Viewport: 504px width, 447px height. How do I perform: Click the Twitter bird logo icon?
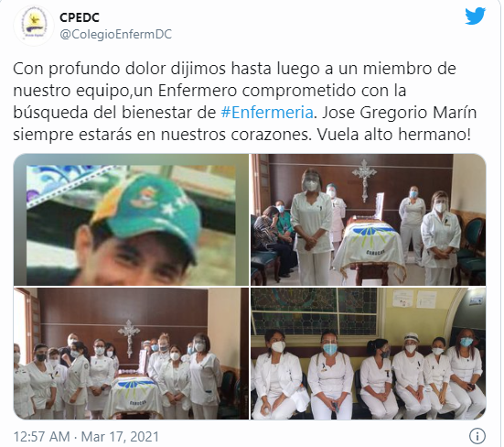pyautogui.click(x=475, y=16)
